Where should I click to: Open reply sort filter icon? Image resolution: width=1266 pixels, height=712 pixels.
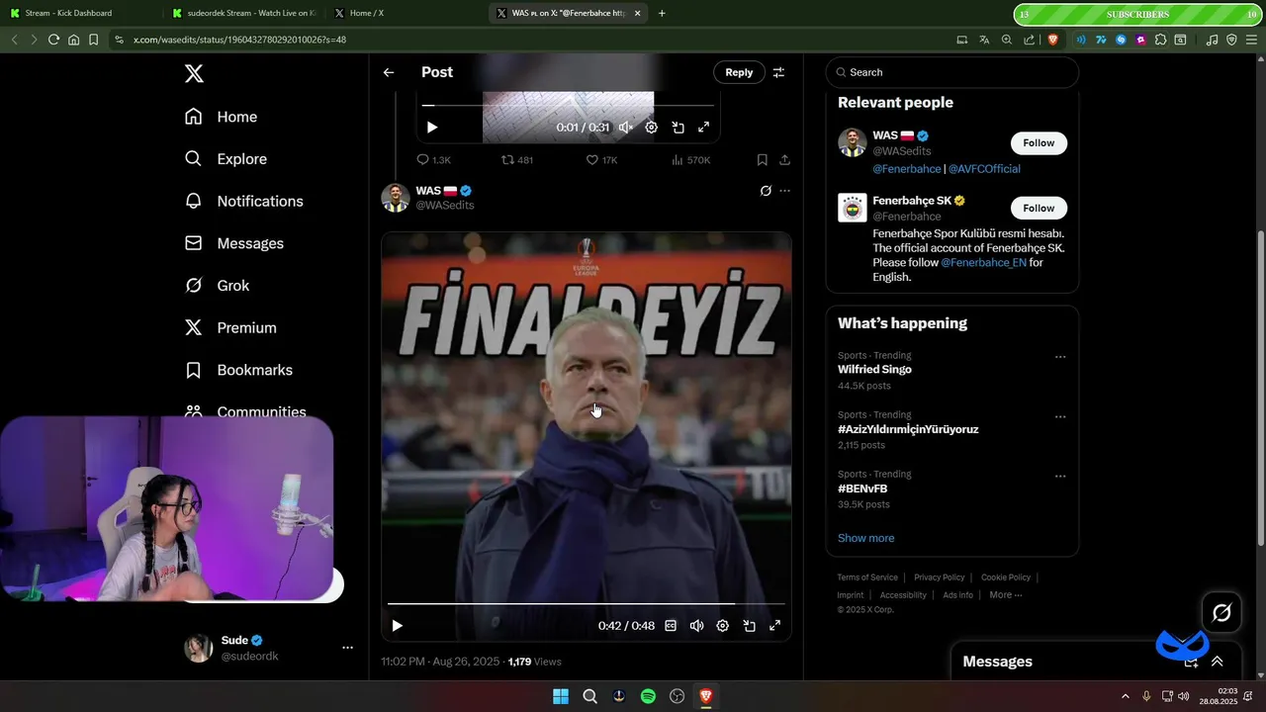(779, 72)
